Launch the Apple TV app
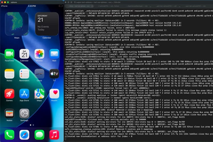The width and height of the screenshot is (213, 142). click(x=54, y=74)
